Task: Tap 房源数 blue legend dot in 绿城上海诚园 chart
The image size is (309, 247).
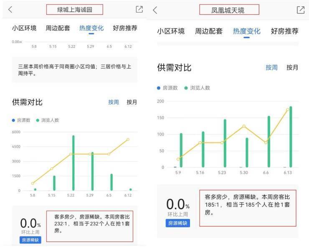Action: point(13,120)
